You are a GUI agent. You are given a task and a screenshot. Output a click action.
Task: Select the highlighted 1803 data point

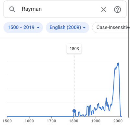(74, 111)
